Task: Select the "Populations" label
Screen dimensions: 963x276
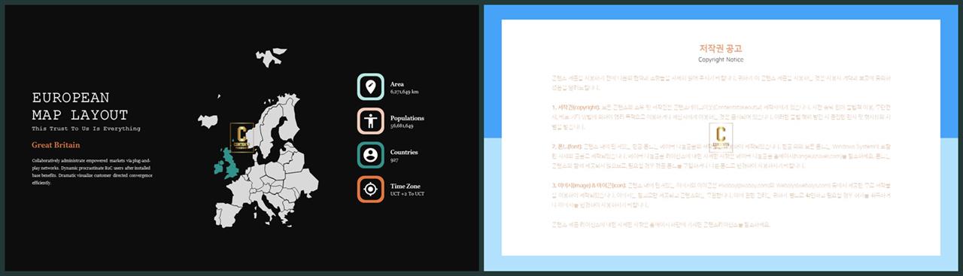Action: pos(407,118)
